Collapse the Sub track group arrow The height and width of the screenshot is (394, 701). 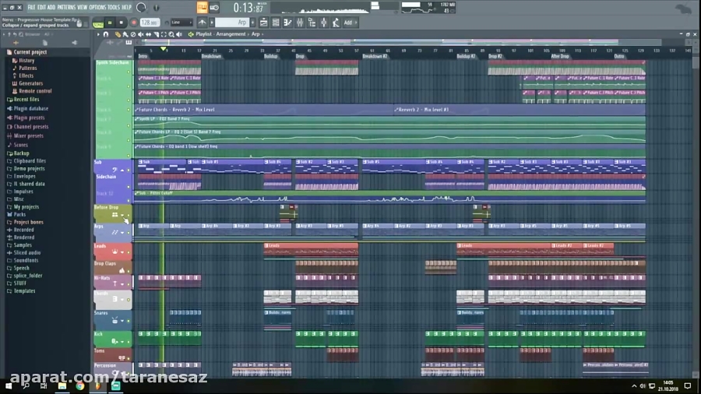tap(122, 171)
